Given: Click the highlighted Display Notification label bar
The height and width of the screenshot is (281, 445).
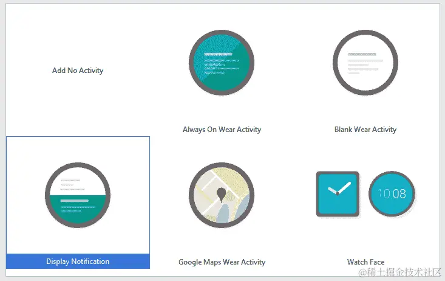Looking at the screenshot, I should click(78, 261).
